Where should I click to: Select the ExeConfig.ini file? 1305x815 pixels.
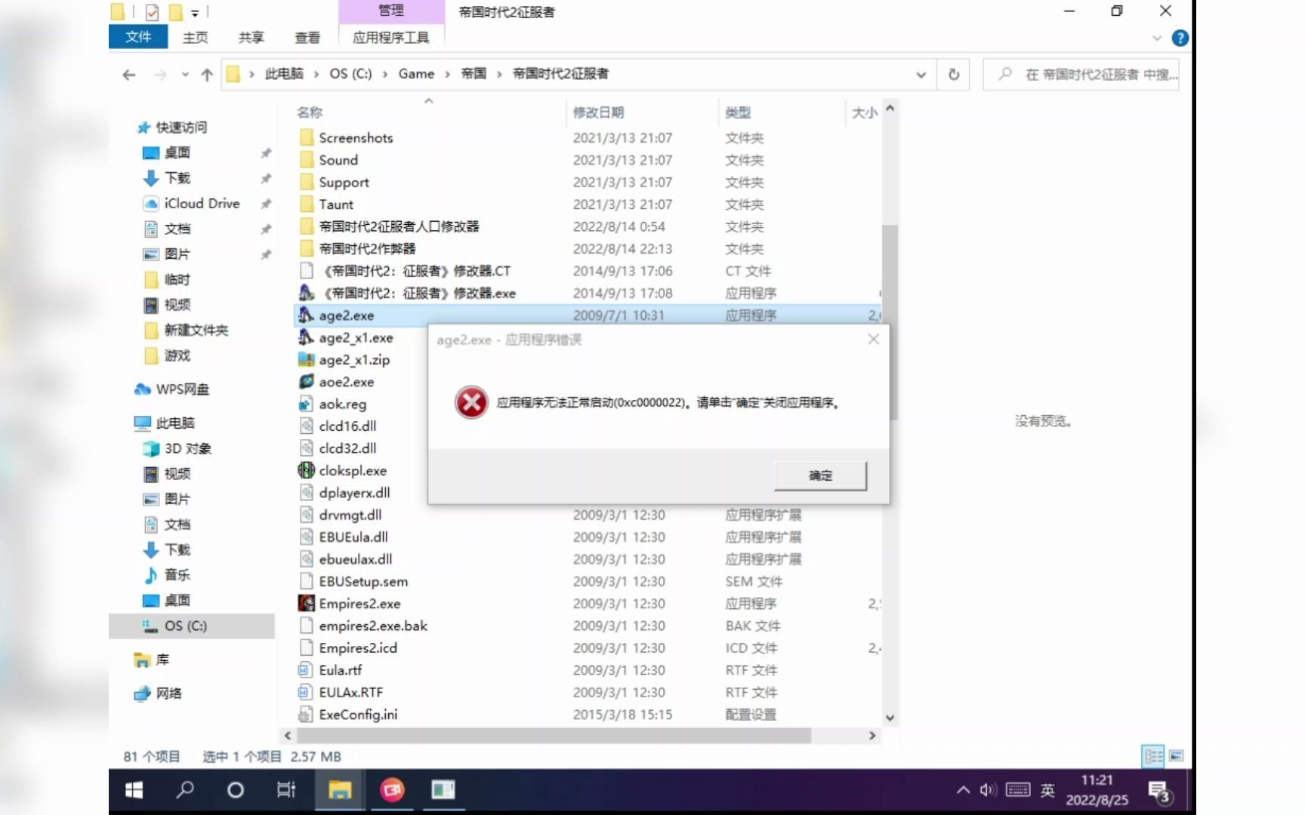357,715
